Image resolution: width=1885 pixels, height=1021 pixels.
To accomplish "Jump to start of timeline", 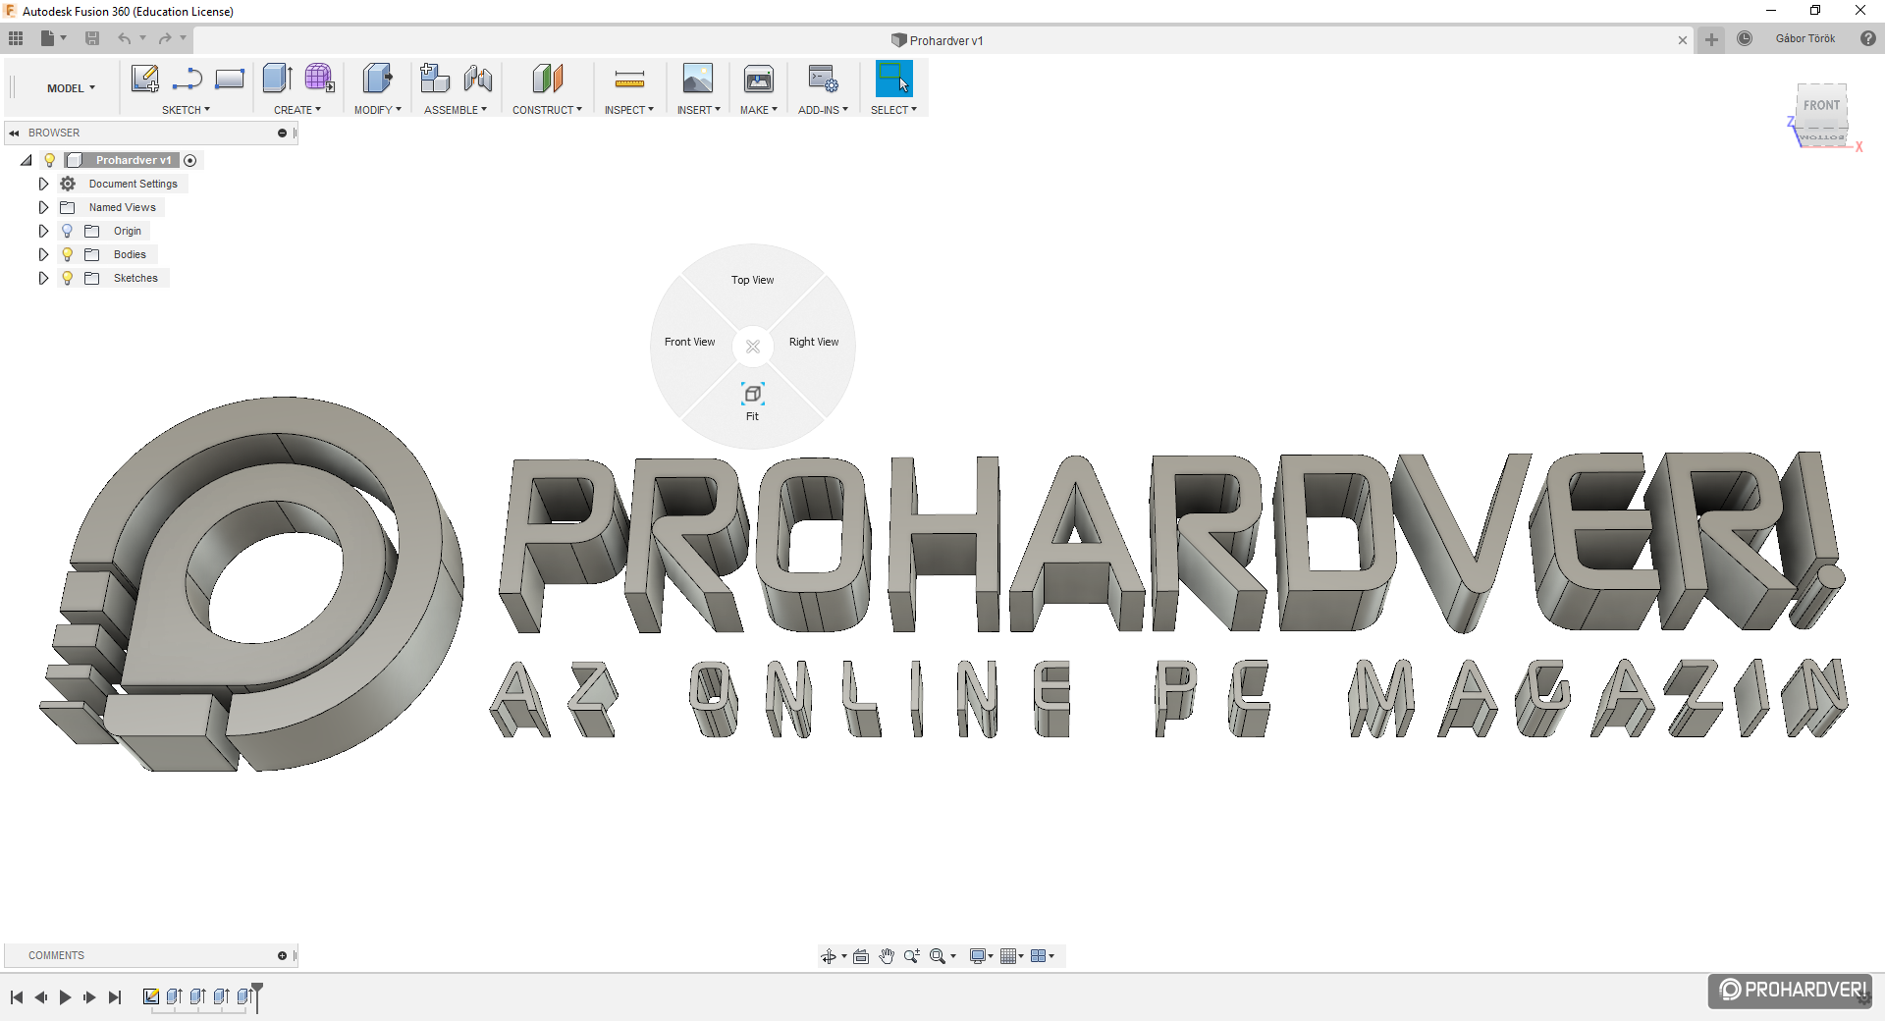I will pos(17,997).
